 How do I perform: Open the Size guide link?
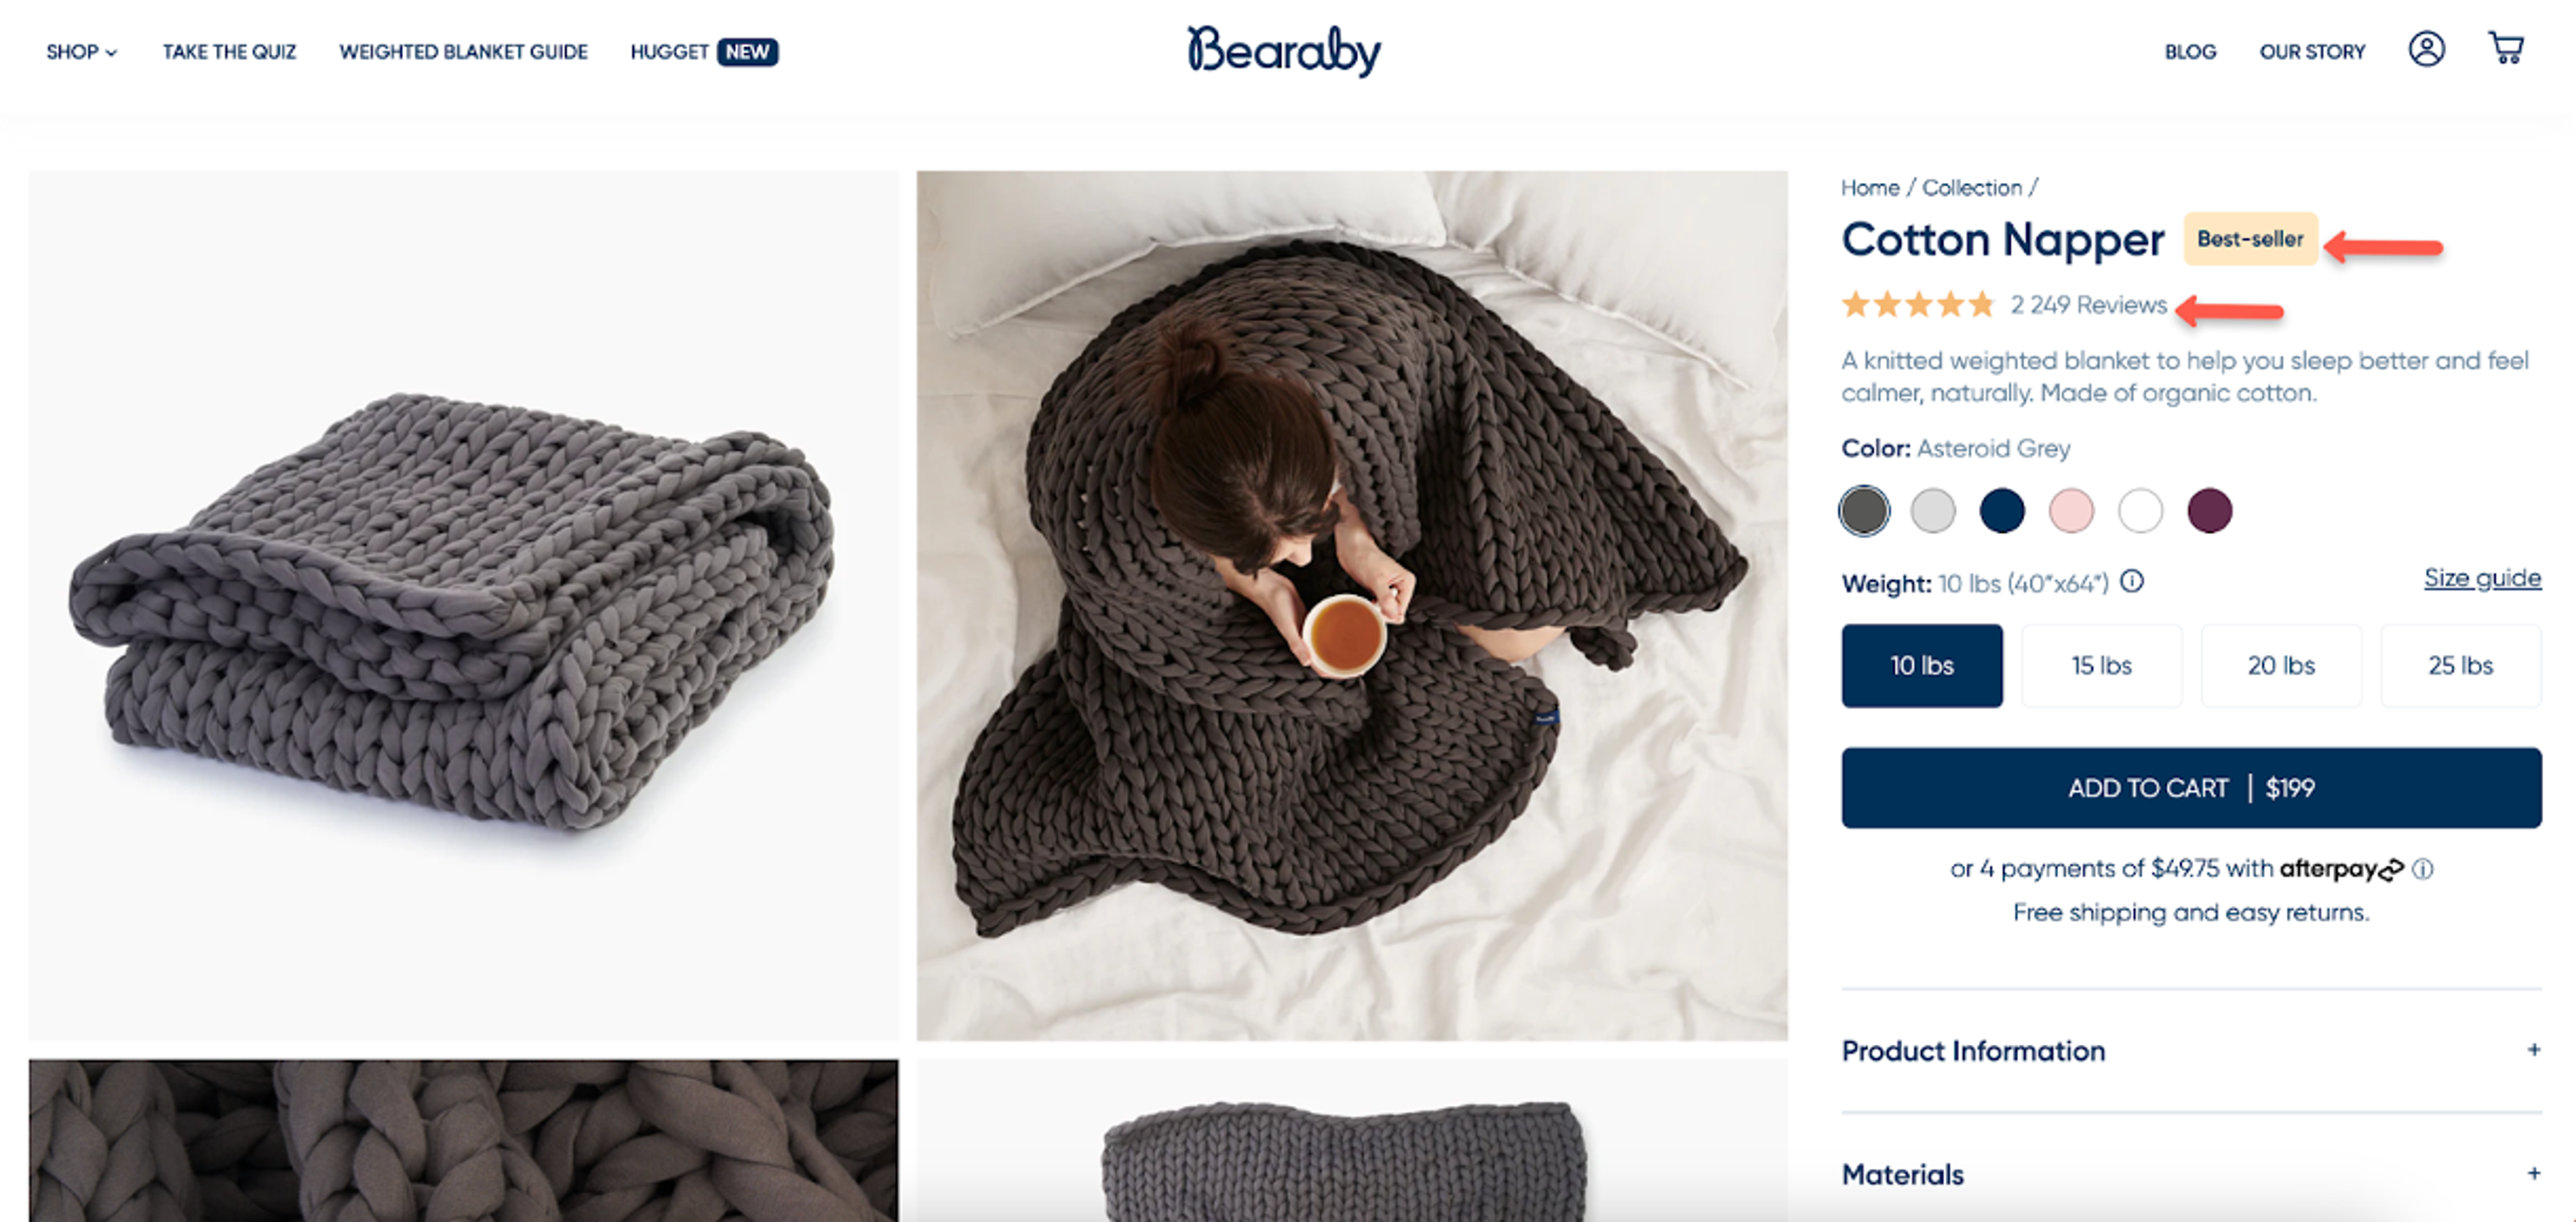[2482, 578]
